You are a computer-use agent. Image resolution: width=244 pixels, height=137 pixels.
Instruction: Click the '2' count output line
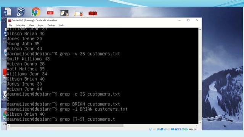(x=8, y=99)
